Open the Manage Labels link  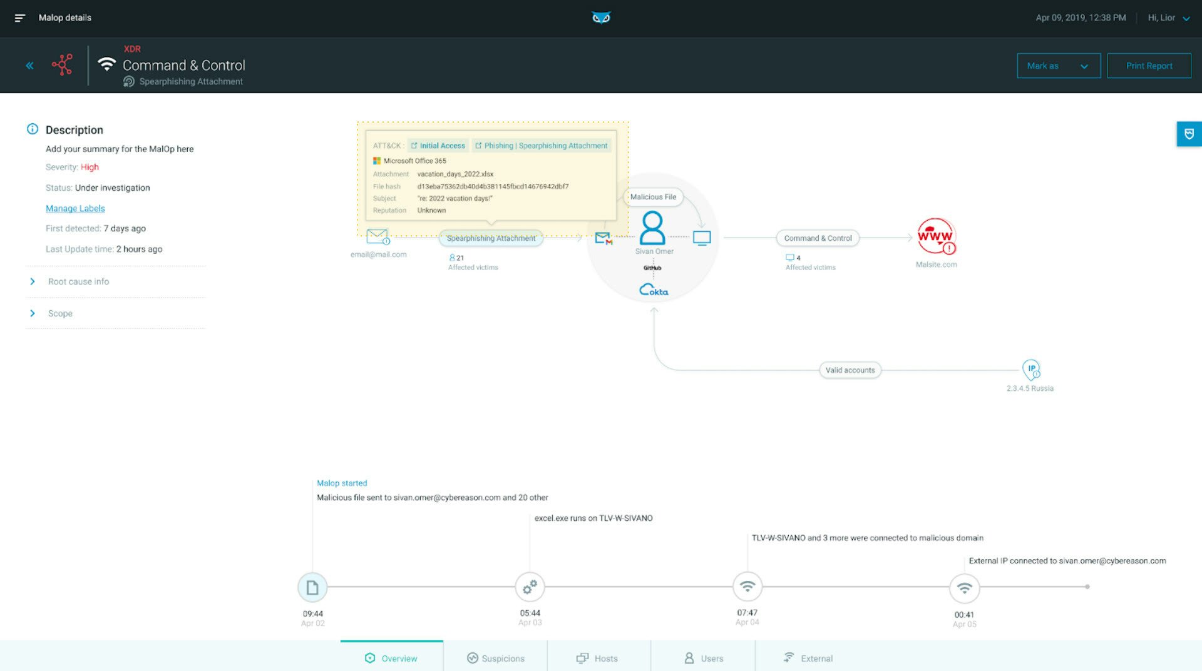[x=75, y=209]
